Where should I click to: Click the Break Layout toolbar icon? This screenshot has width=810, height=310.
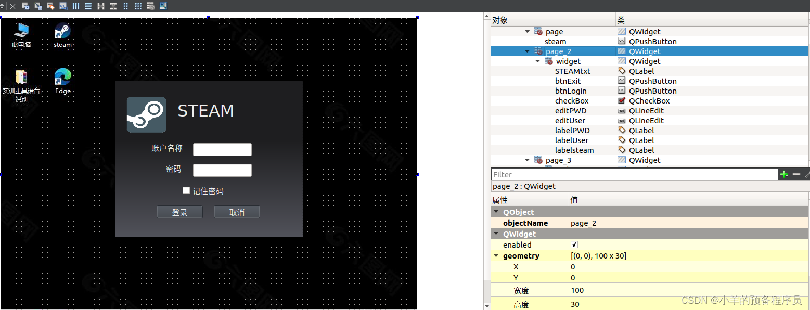point(151,6)
